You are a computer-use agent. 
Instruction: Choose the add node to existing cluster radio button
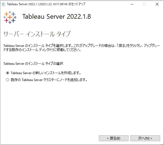click(x=7, y=80)
